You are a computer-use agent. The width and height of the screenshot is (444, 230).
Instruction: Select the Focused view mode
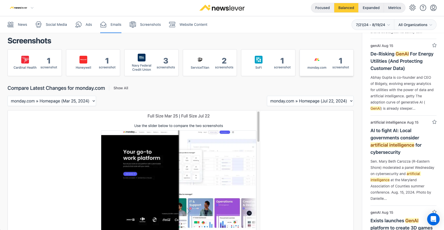click(323, 8)
